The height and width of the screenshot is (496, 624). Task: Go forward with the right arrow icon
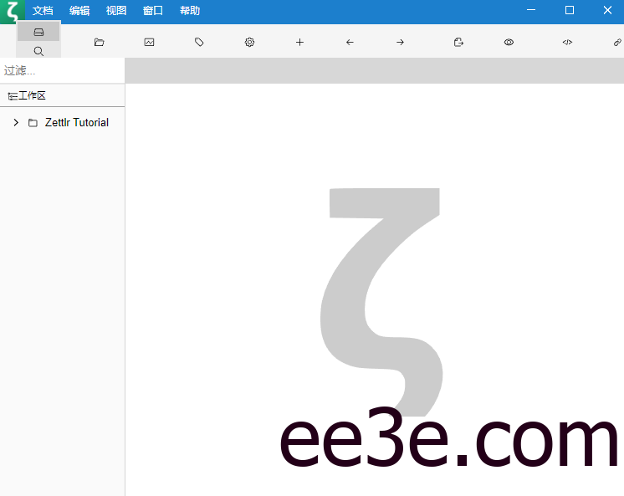point(400,42)
